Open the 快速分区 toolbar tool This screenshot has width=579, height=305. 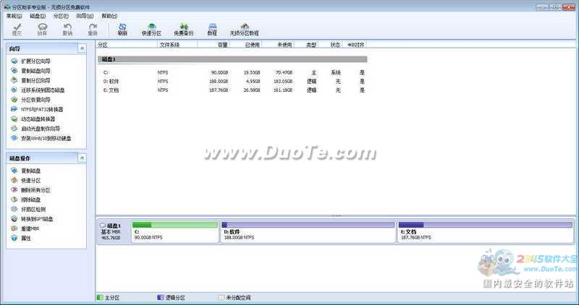[152, 29]
